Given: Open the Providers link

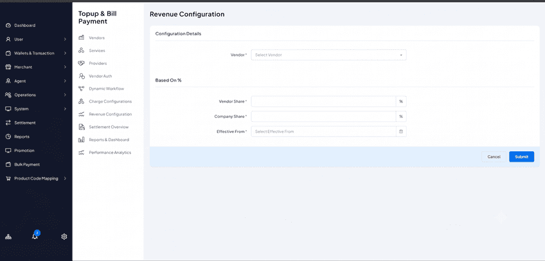Looking at the screenshot, I should [x=98, y=63].
